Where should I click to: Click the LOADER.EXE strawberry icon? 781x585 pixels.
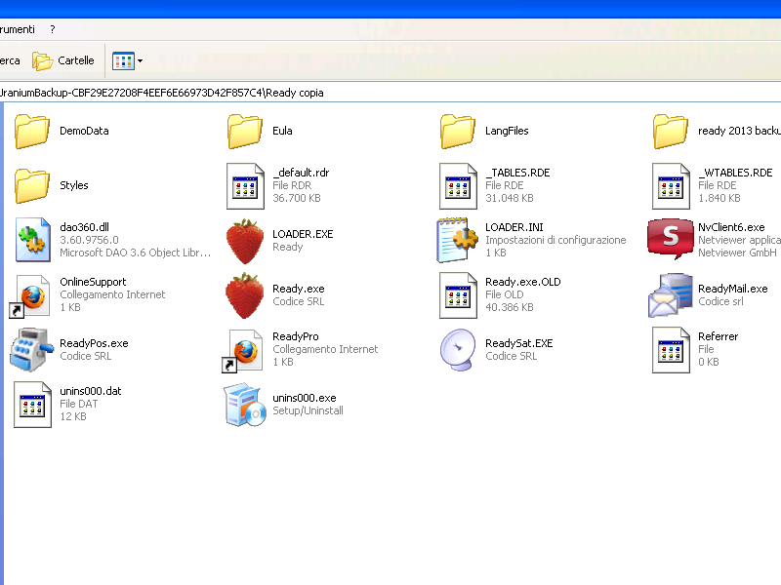pos(245,241)
